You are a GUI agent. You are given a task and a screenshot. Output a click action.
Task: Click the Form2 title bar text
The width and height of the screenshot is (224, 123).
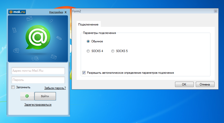77,11
